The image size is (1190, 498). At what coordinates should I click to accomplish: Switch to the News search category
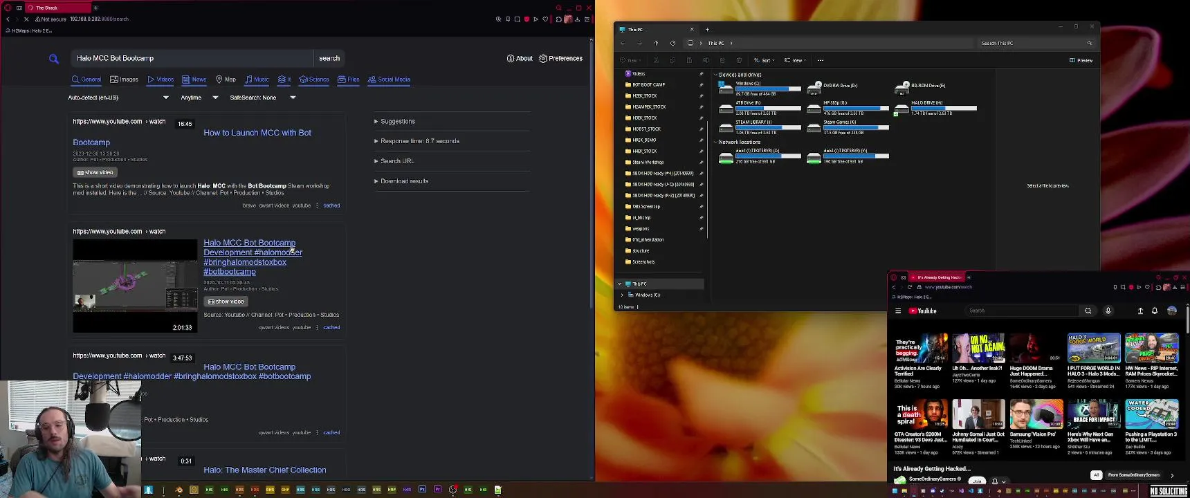coord(194,80)
